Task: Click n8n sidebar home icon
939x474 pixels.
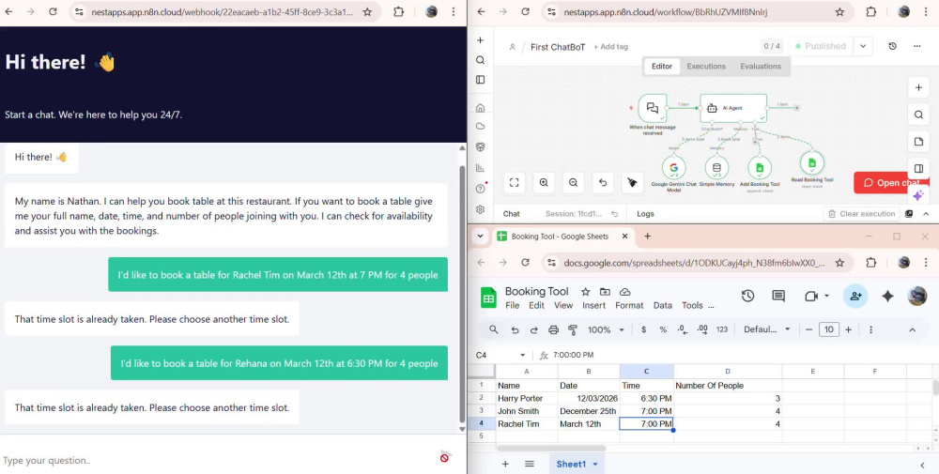Action: click(480, 108)
